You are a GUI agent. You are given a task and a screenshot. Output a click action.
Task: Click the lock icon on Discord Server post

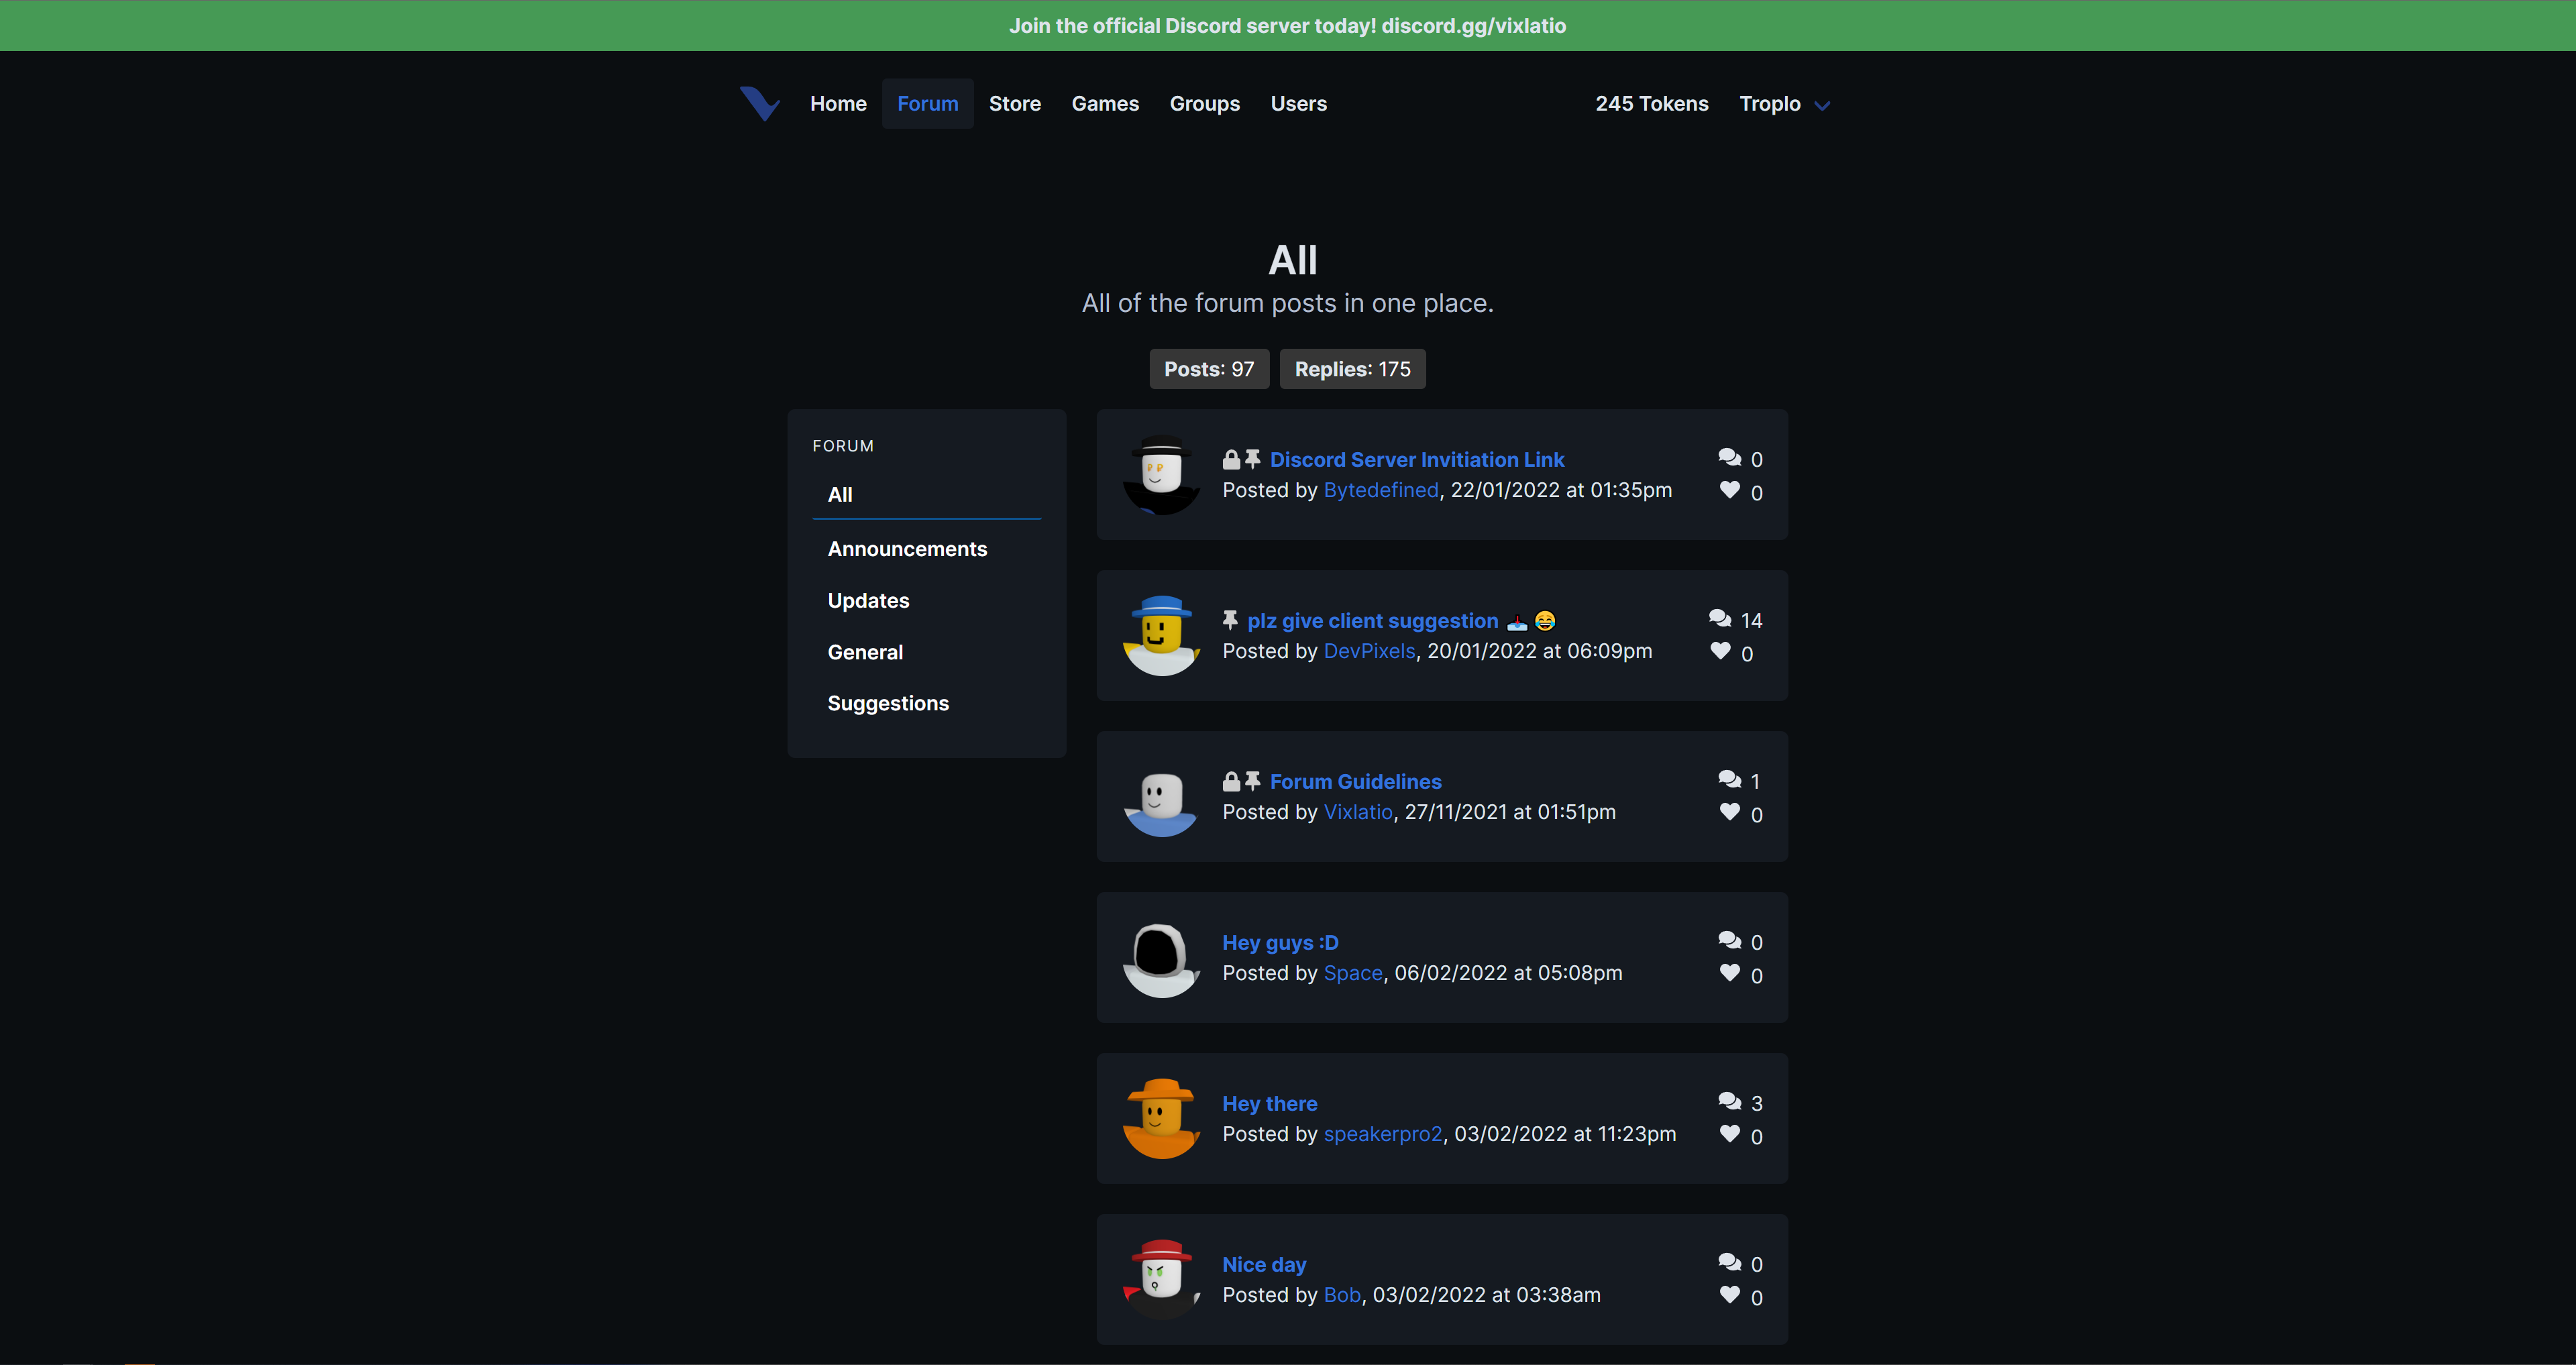(1231, 460)
